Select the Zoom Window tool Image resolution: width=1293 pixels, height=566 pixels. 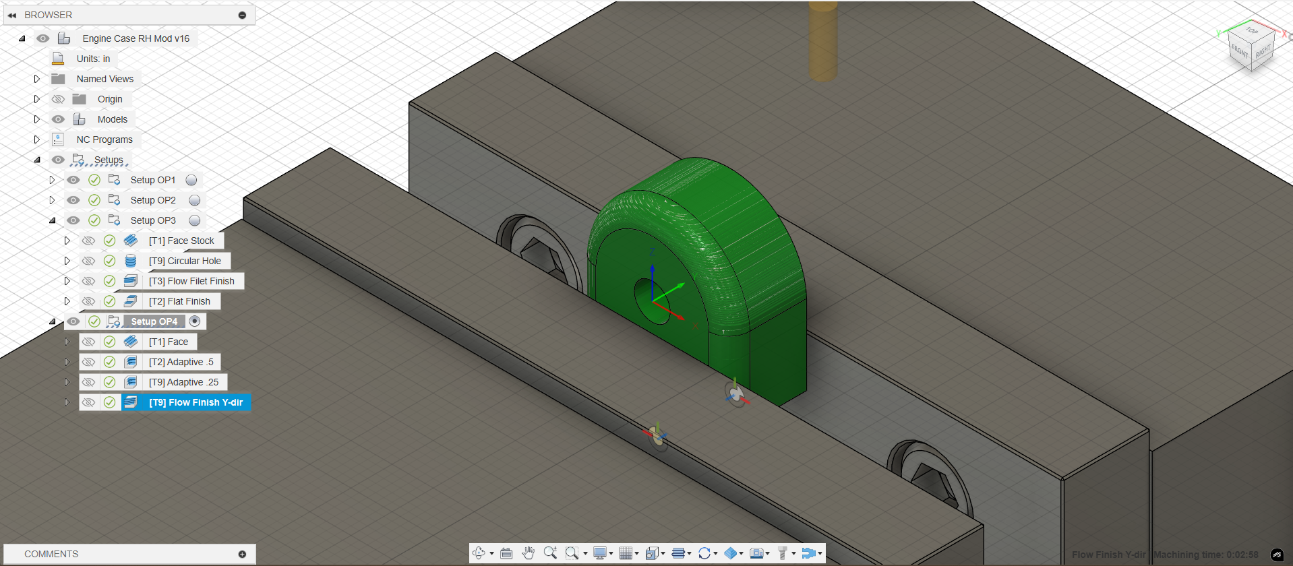pos(572,553)
